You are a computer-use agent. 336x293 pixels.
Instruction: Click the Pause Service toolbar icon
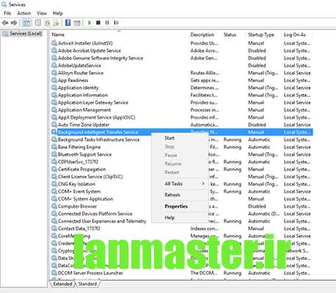[107, 23]
